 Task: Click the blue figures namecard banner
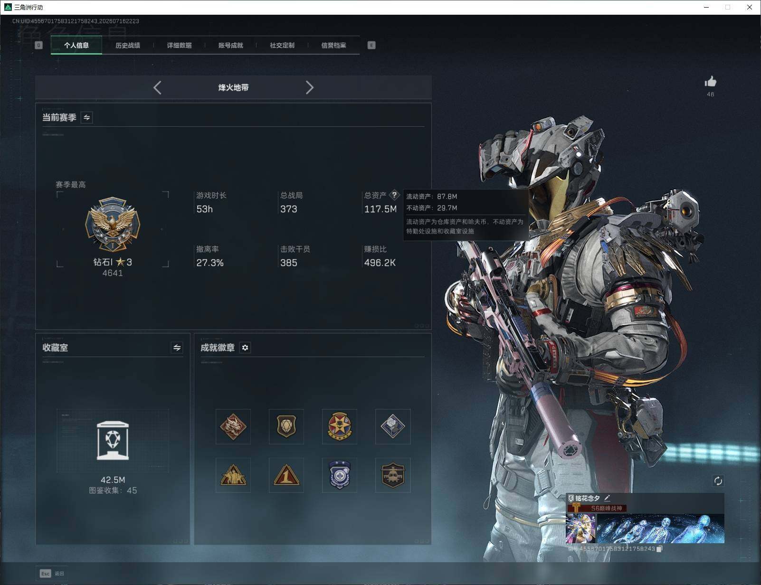pyautogui.click(x=660, y=528)
